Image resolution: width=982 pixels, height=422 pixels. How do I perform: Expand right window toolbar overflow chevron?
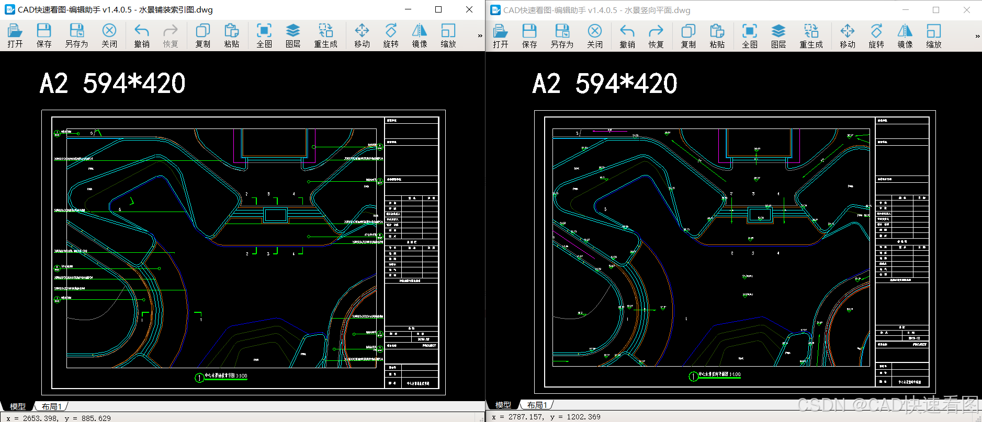[977, 36]
